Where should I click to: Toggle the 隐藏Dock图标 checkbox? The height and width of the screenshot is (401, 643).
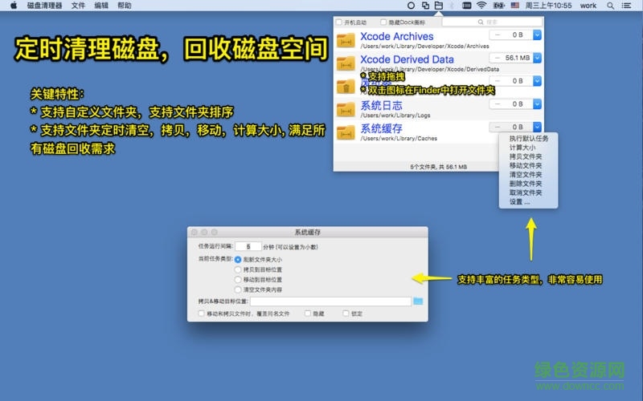[x=384, y=22]
